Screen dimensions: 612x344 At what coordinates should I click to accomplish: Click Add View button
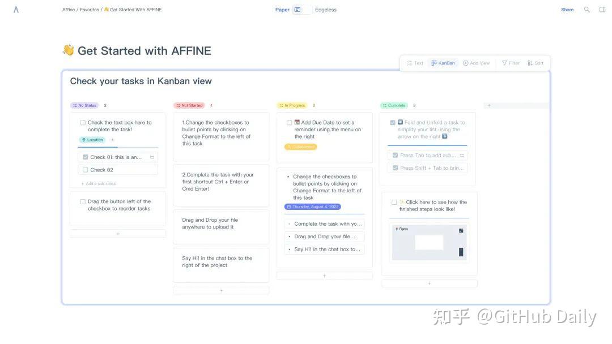click(x=476, y=63)
